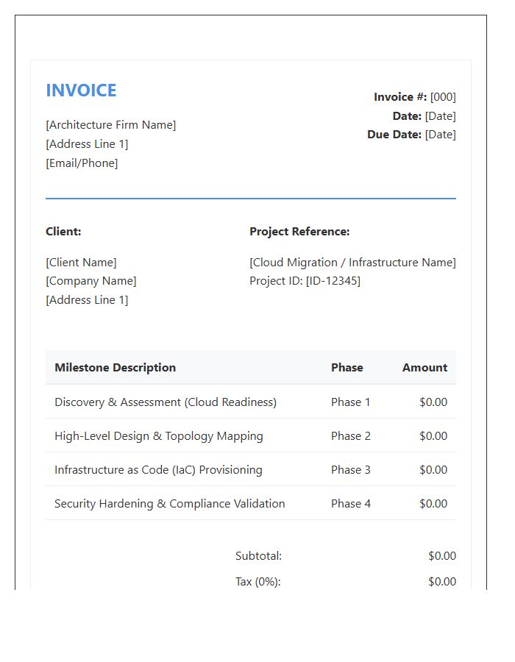Screen dimensions: 515x662
Task: Select the [Architecture Firm Name] placeholder
Action: point(111,125)
